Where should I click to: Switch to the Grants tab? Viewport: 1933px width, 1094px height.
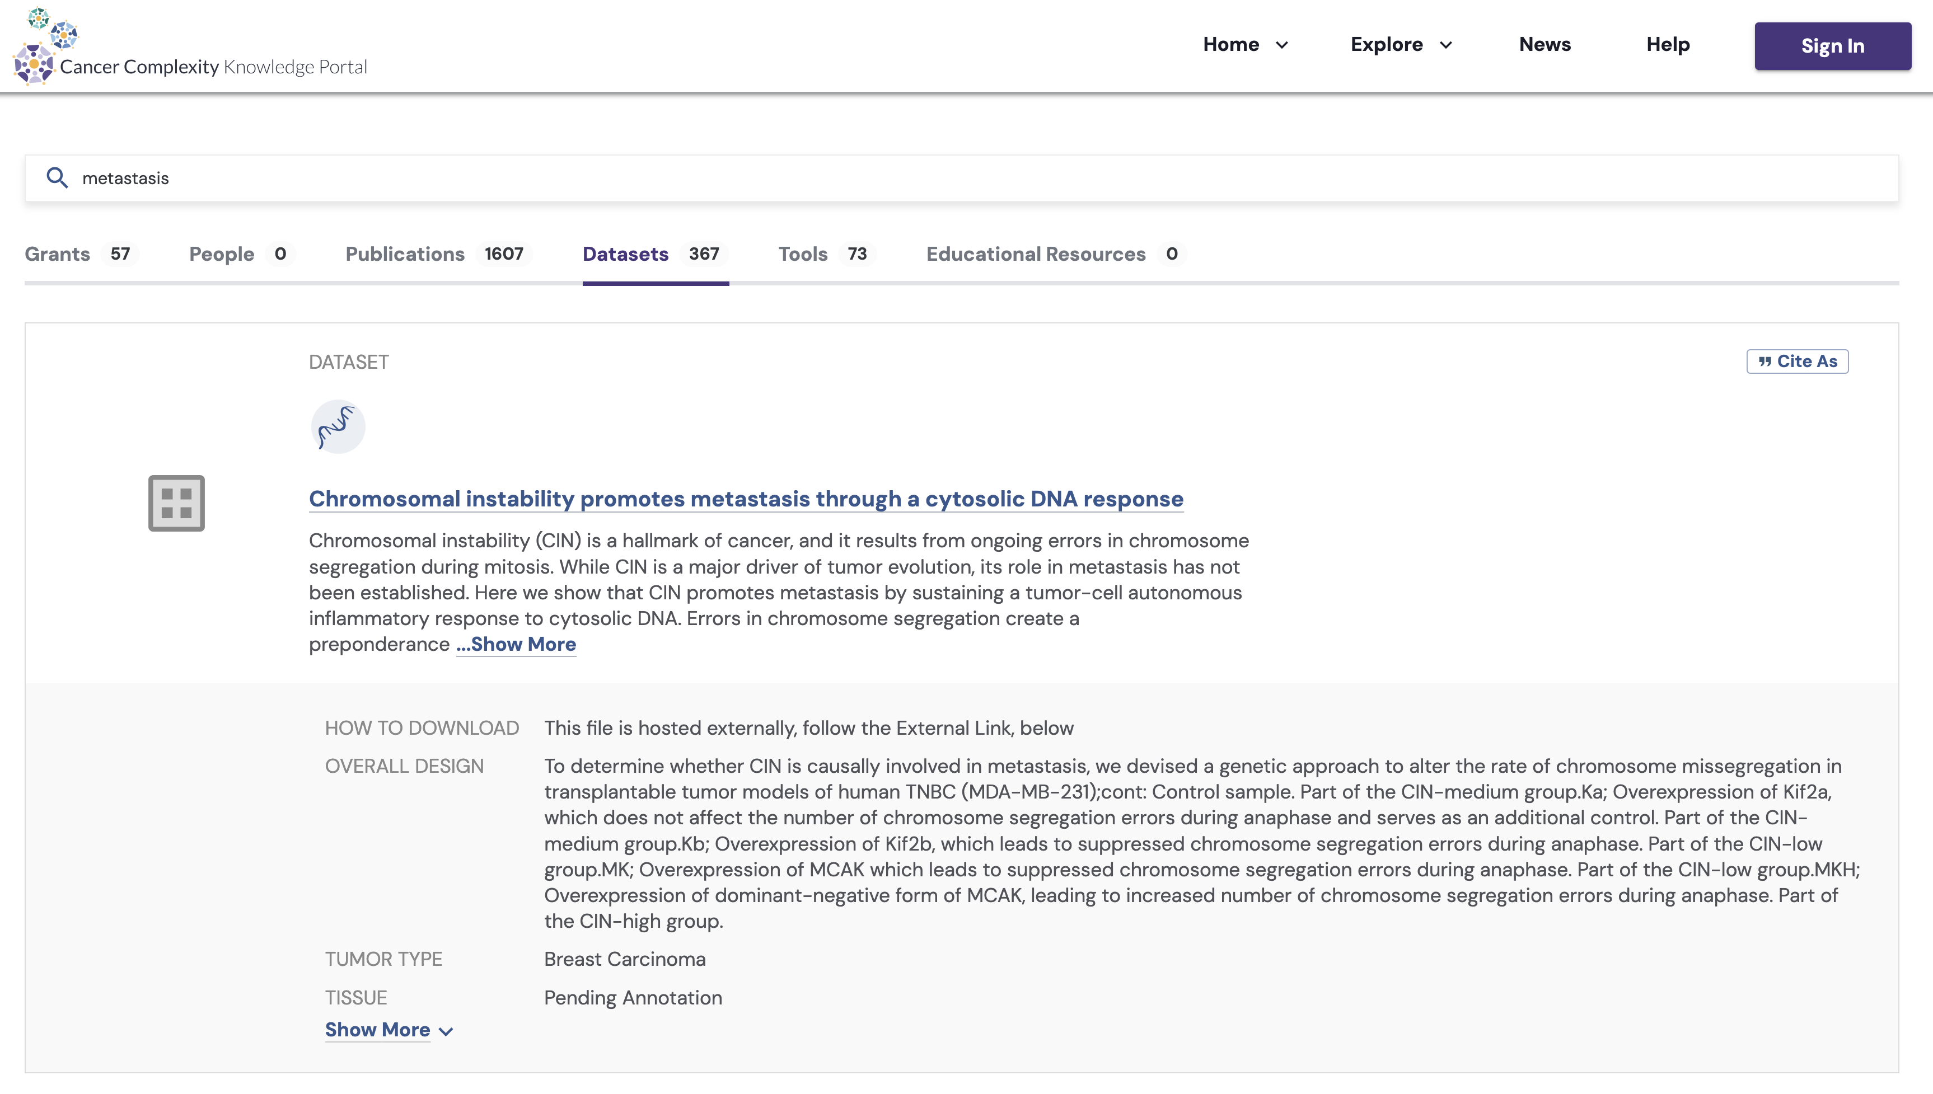[x=79, y=254]
